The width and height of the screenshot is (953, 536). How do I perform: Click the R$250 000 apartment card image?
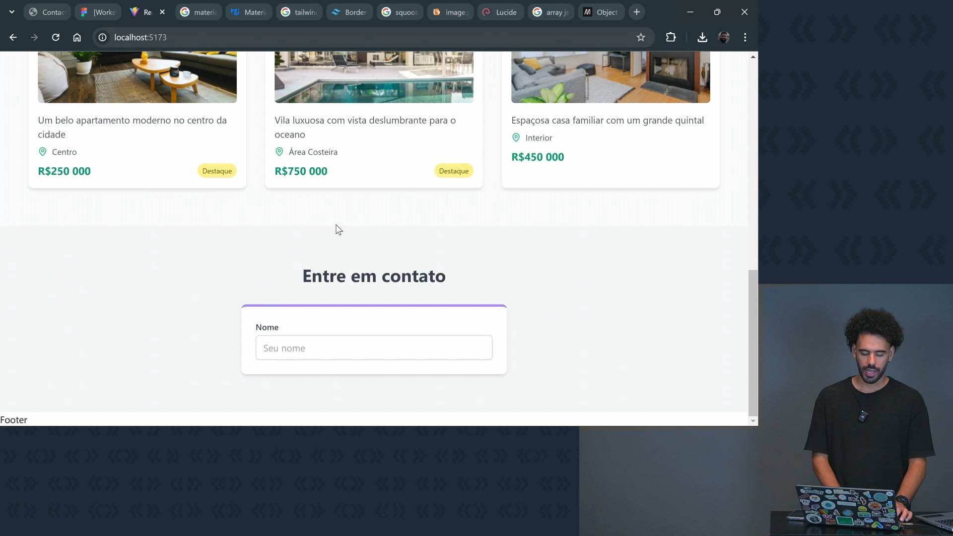click(x=137, y=77)
